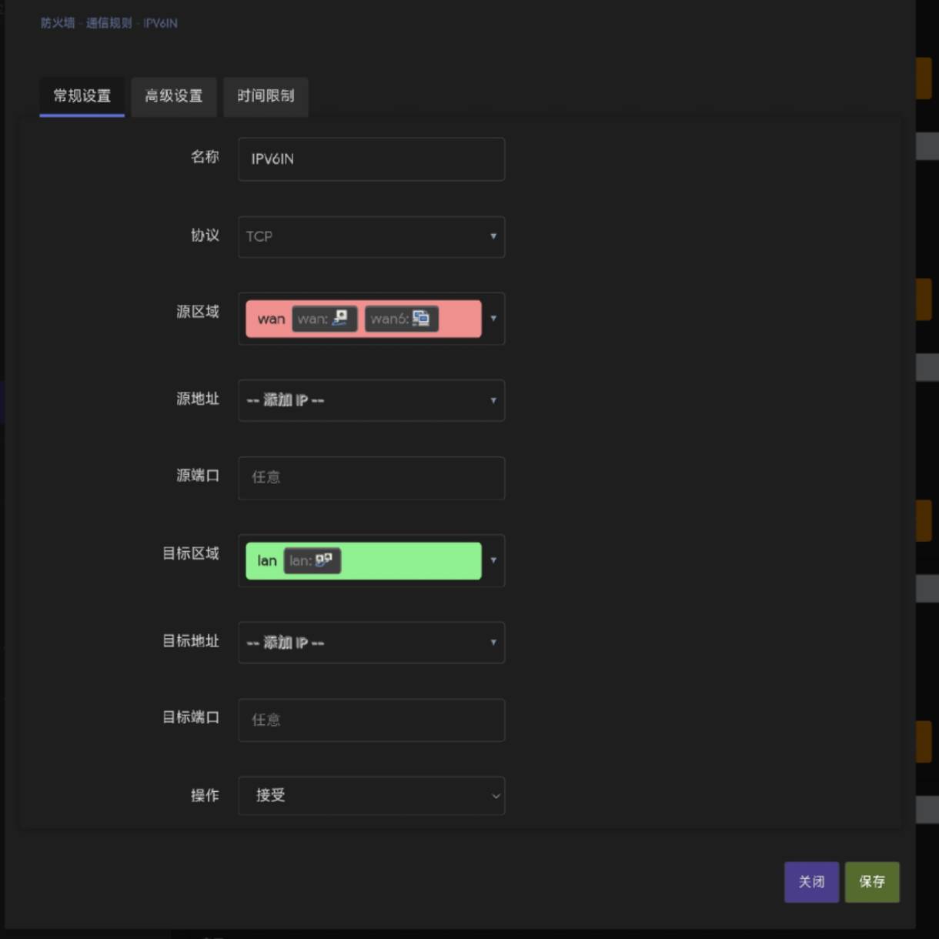Open the 协议 TCP dropdown
Image resolution: width=939 pixels, height=939 pixels.
[x=372, y=236]
